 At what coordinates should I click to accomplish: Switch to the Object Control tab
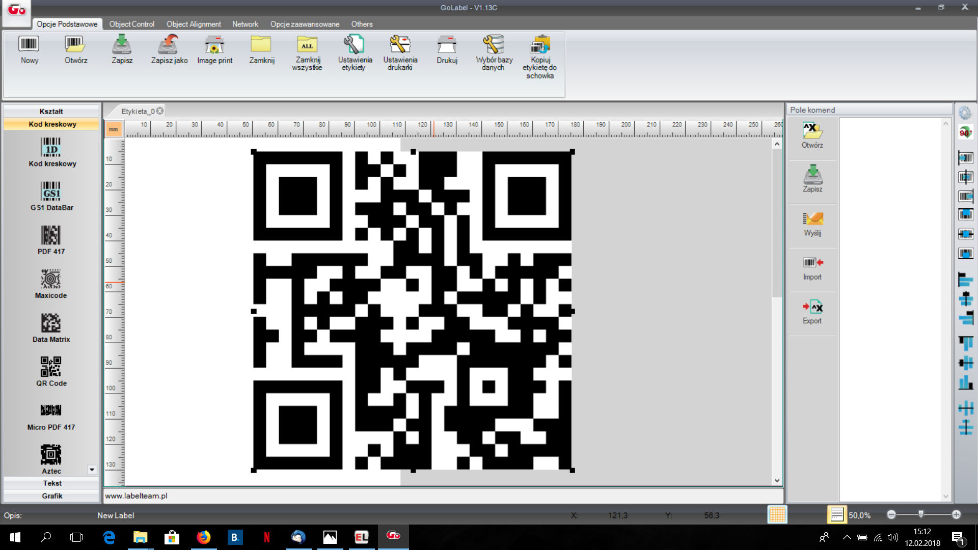tap(131, 24)
